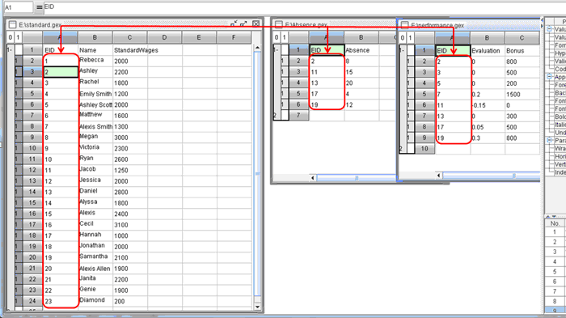
Task: Click level 1 button in Absence.gex
Action: tap(285, 37)
